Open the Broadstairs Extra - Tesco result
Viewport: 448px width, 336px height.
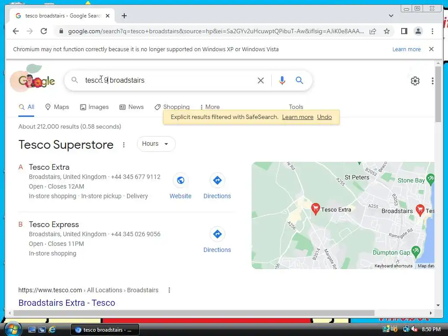pos(66,303)
